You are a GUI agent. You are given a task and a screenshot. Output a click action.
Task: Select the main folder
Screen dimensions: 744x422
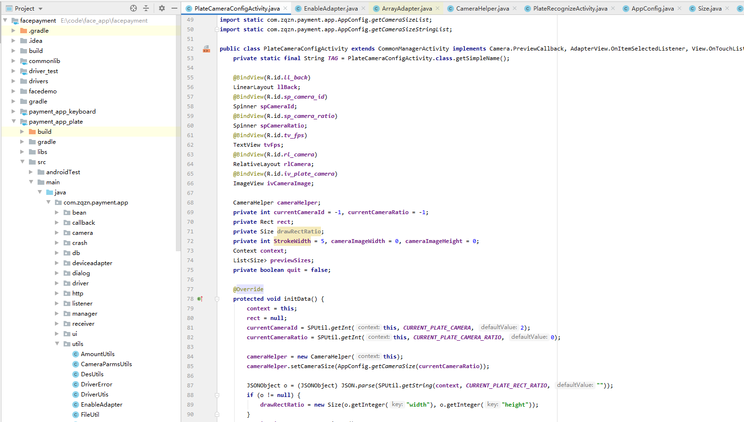53,182
